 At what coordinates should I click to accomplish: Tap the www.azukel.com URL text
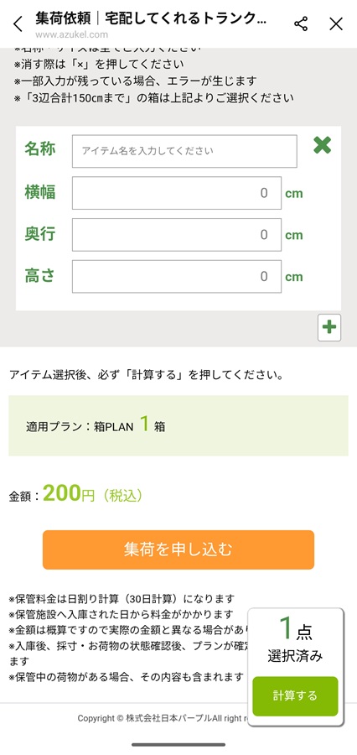click(x=72, y=34)
